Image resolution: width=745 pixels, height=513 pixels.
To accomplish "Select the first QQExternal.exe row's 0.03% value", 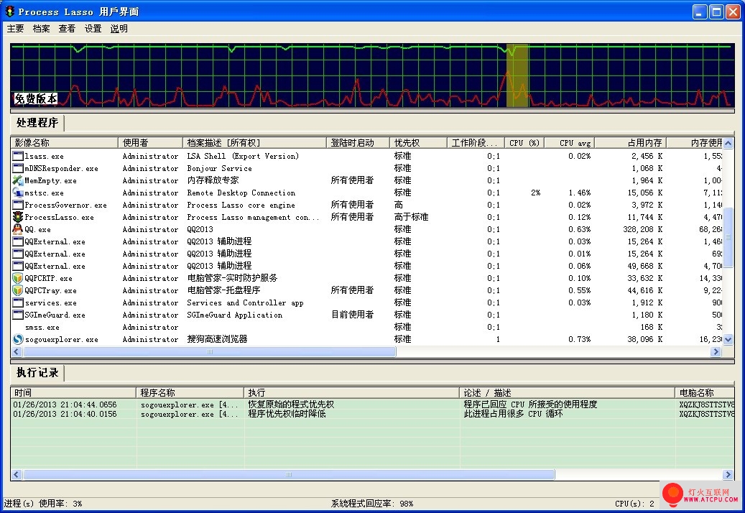I will [579, 242].
